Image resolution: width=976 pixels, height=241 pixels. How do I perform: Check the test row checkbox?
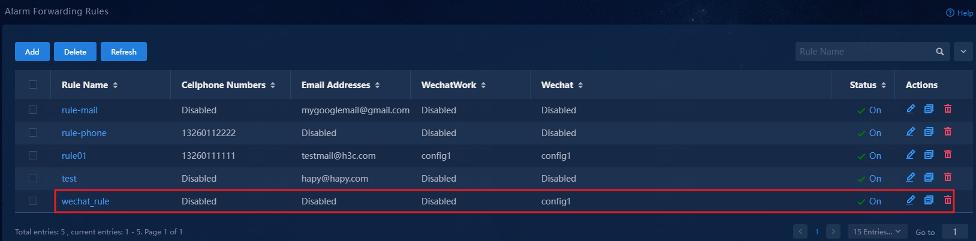point(33,178)
